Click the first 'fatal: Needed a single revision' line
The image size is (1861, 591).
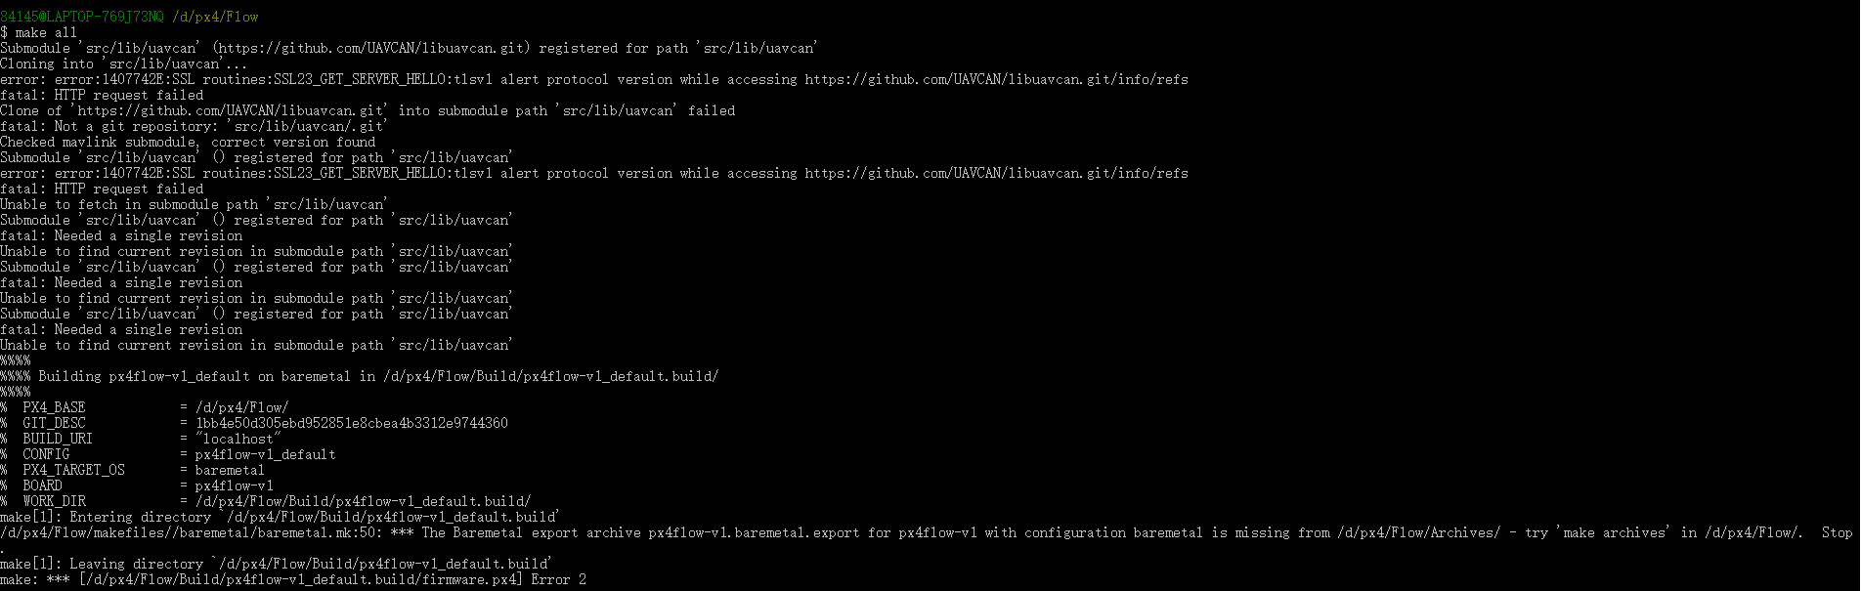(x=121, y=235)
